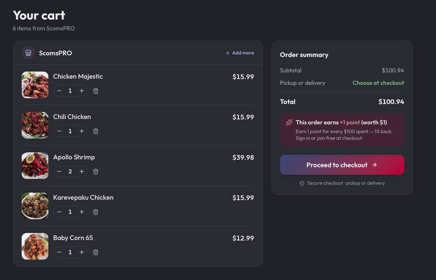436x280 pixels.
Task: Click Proceed to checkout button
Action: click(x=342, y=165)
